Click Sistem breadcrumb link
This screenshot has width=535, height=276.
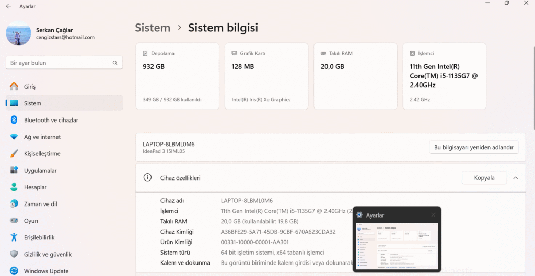(153, 28)
